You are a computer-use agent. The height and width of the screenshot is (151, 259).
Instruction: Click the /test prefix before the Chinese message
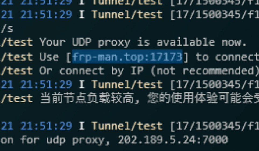(16, 98)
